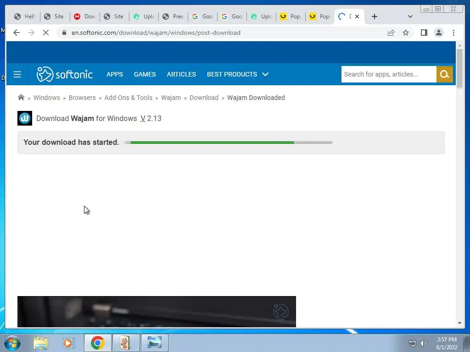Focus the Search for apps field
470x352 pixels.
point(389,74)
